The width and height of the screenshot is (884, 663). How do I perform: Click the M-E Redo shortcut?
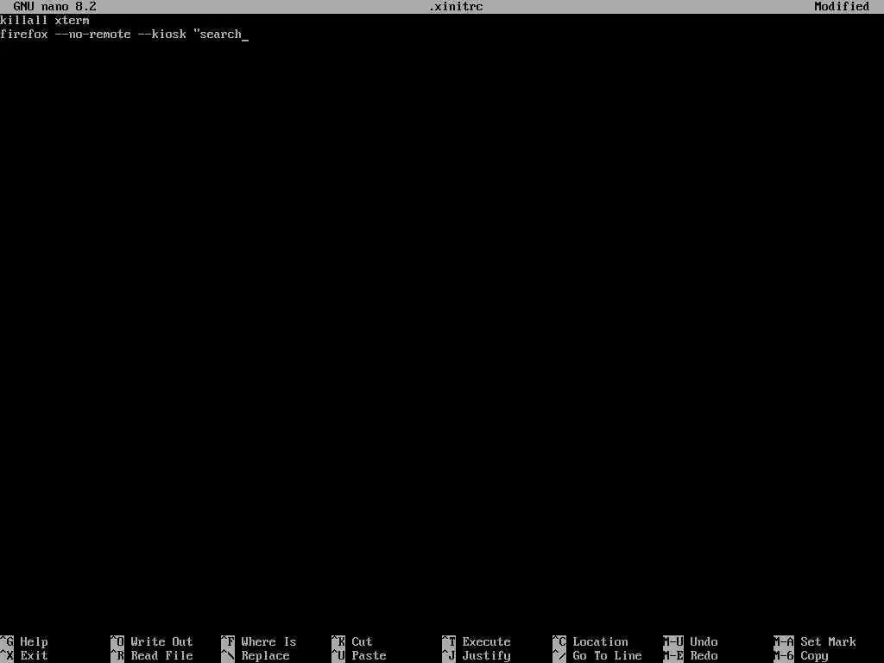pyautogui.click(x=691, y=656)
